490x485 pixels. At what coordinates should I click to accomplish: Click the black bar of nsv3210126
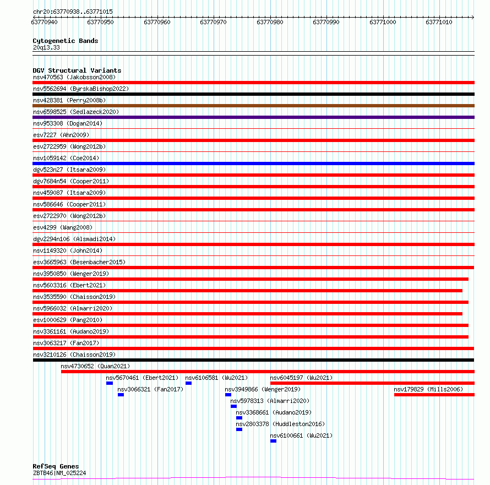[x=253, y=360]
